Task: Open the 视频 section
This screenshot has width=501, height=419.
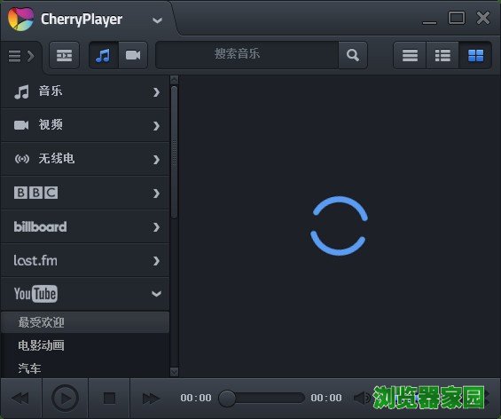Action: [x=85, y=125]
